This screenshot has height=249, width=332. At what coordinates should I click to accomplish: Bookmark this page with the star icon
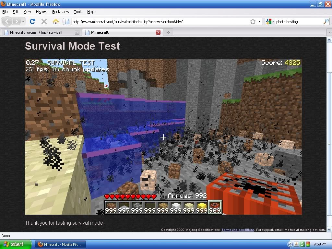(253, 21)
